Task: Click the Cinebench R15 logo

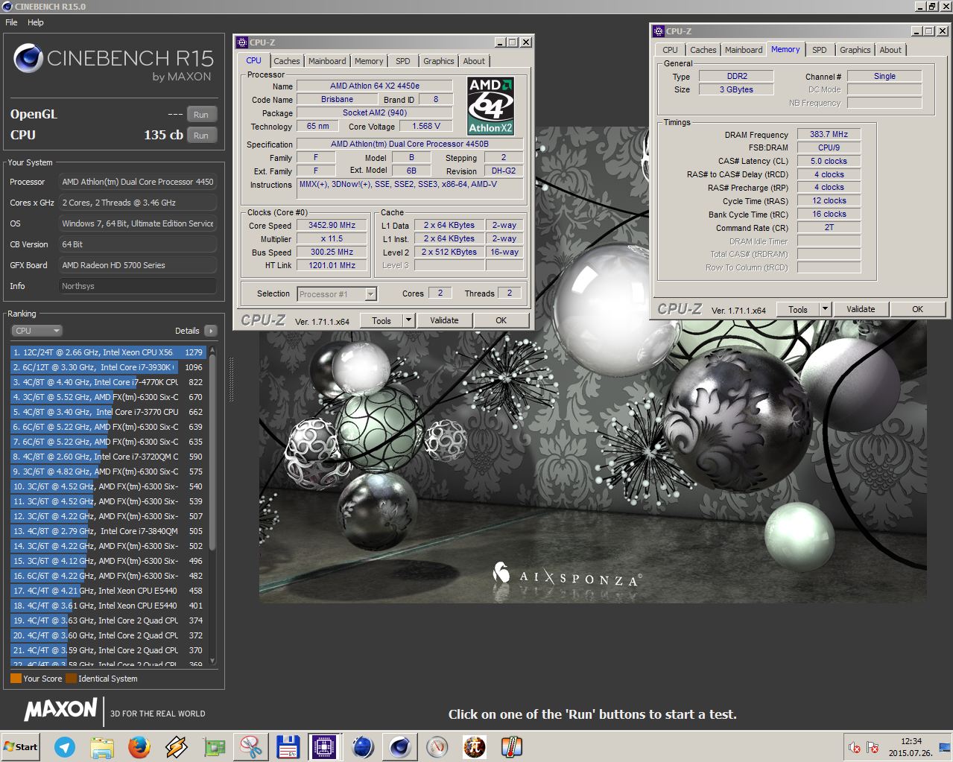Action: pyautogui.click(x=113, y=63)
